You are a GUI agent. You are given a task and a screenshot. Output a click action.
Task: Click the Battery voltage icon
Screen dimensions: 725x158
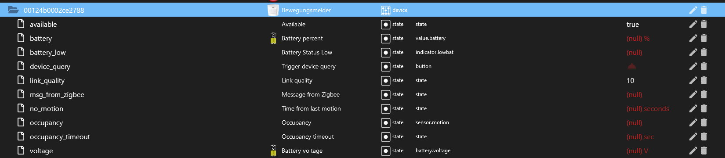[x=273, y=151]
